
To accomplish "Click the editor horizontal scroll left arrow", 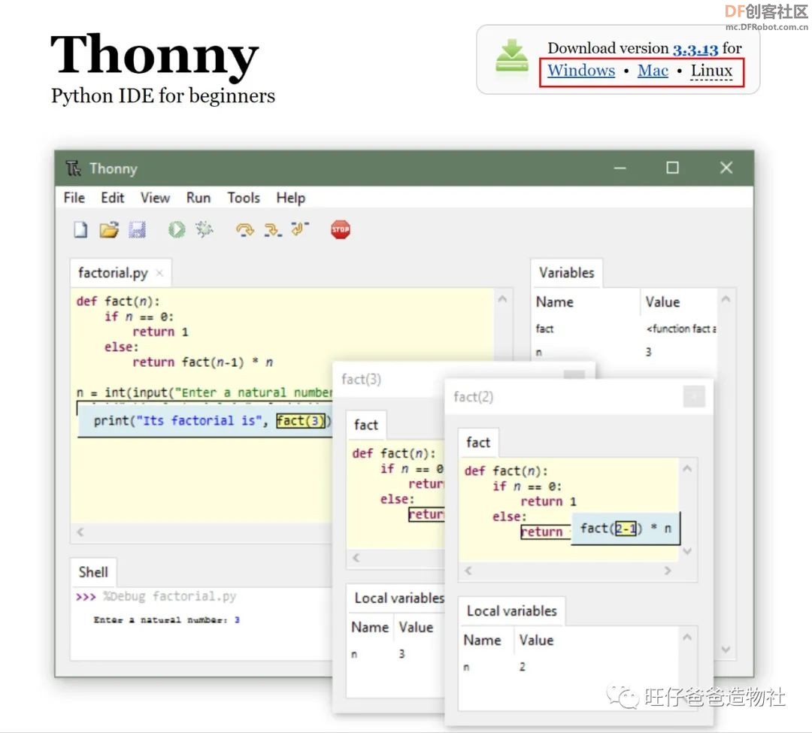I will point(80,532).
